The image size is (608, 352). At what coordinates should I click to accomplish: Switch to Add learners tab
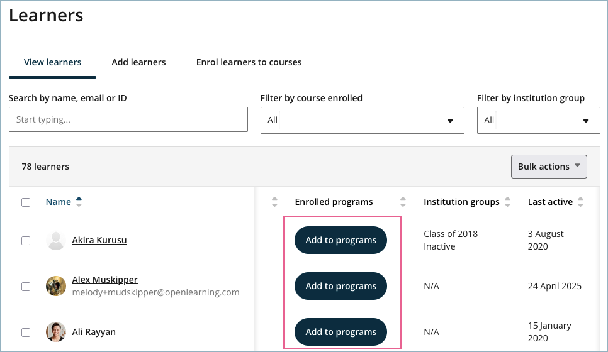(138, 62)
